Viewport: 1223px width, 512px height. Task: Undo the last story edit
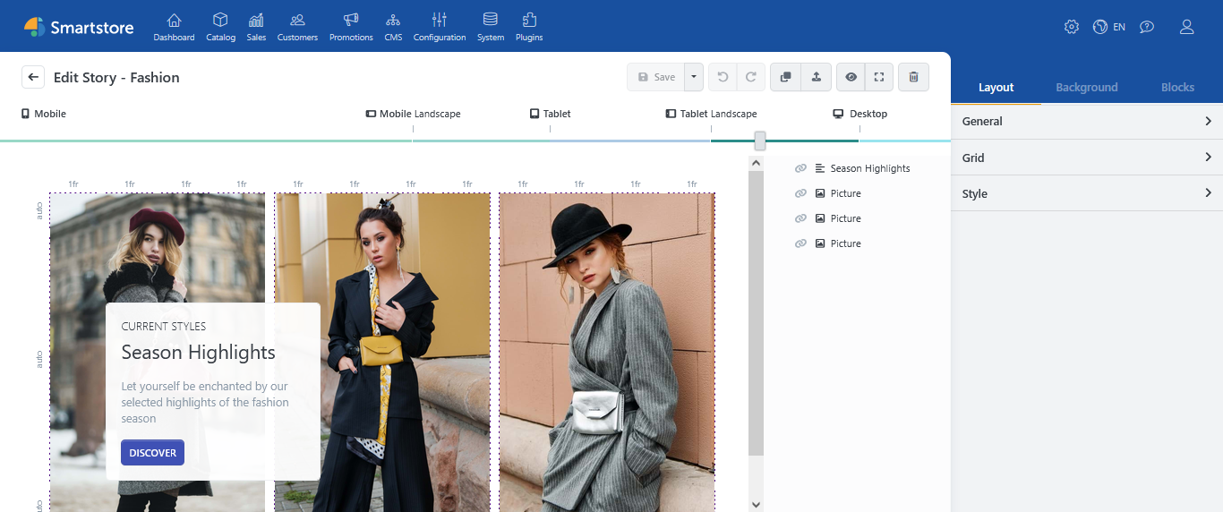click(x=723, y=77)
